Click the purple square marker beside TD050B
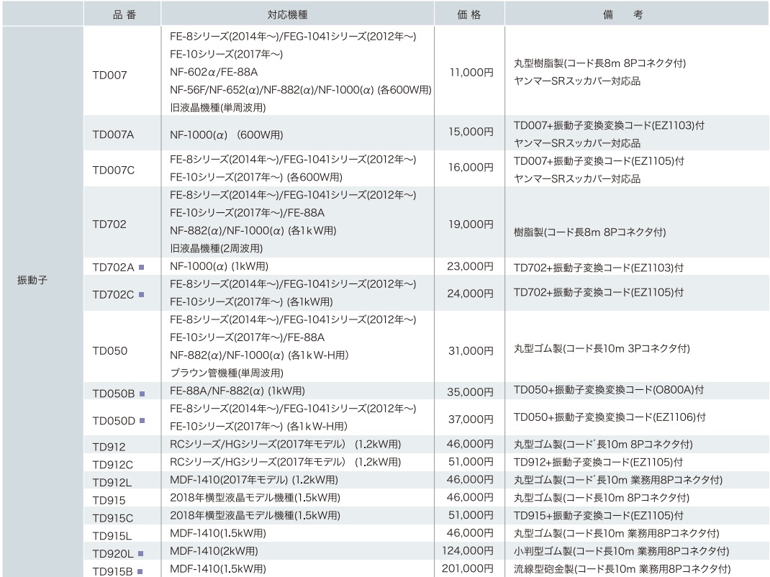The image size is (770, 577). (142, 394)
